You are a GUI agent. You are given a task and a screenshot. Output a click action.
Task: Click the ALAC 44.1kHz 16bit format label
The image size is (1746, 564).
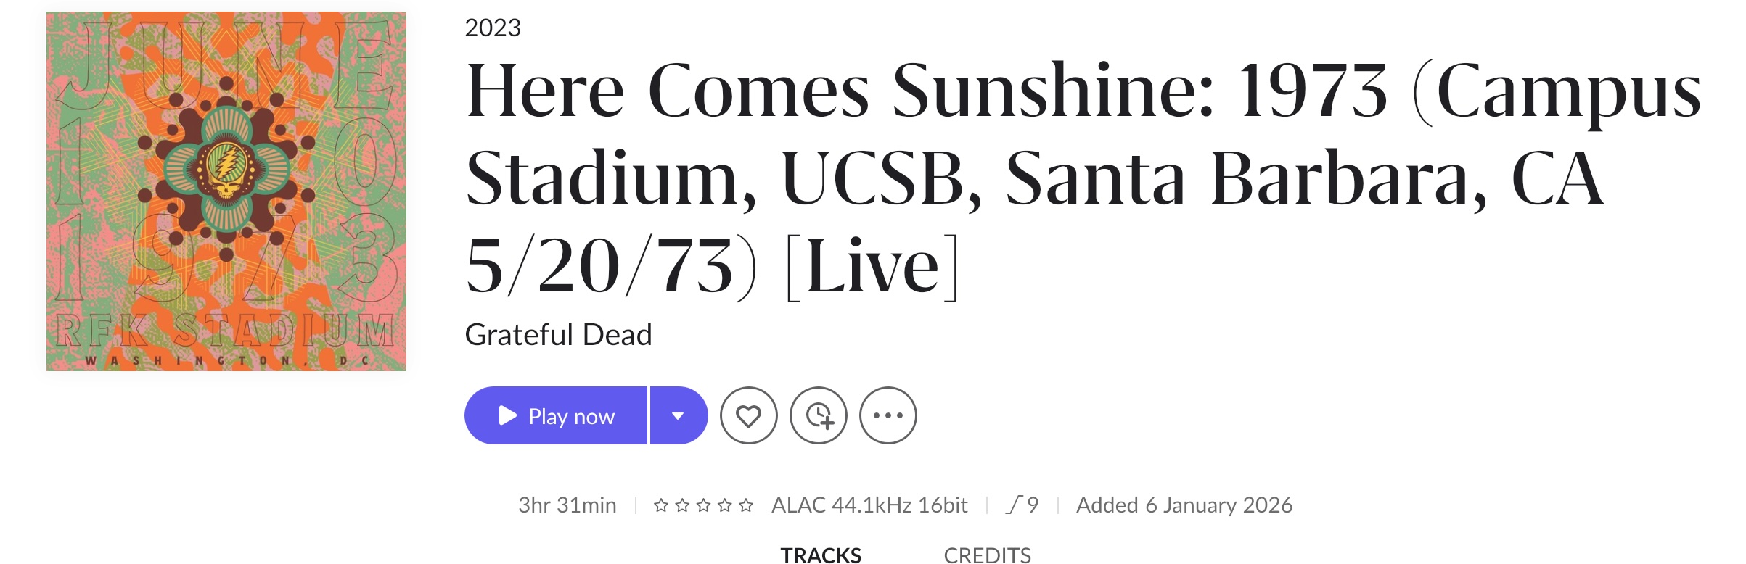click(x=869, y=505)
